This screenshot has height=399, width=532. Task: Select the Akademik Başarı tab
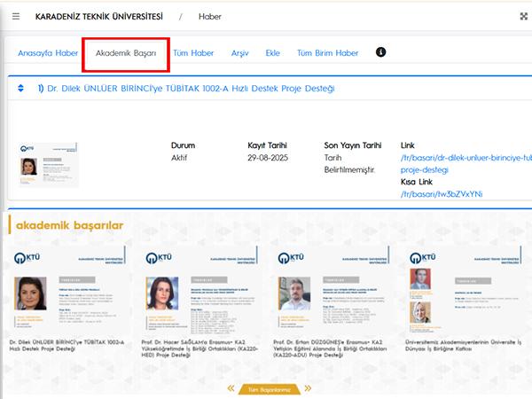[126, 53]
